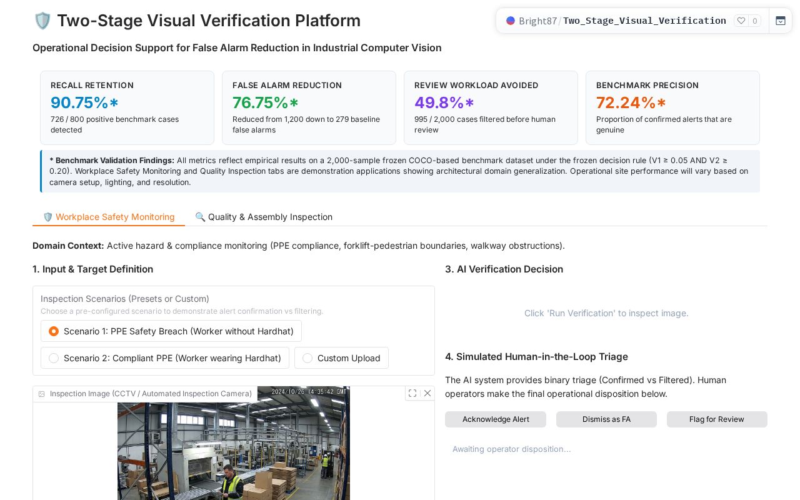This screenshot has width=800, height=500.
Task: View the inspection image in fullscreen
Action: (412, 393)
